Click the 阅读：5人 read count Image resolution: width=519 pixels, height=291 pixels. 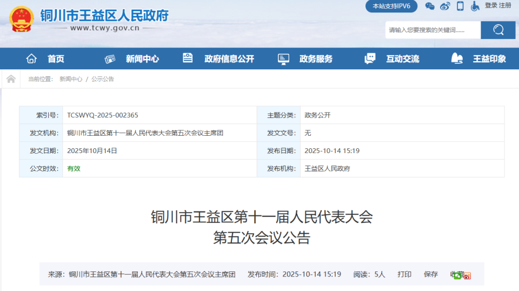pyautogui.click(x=369, y=274)
